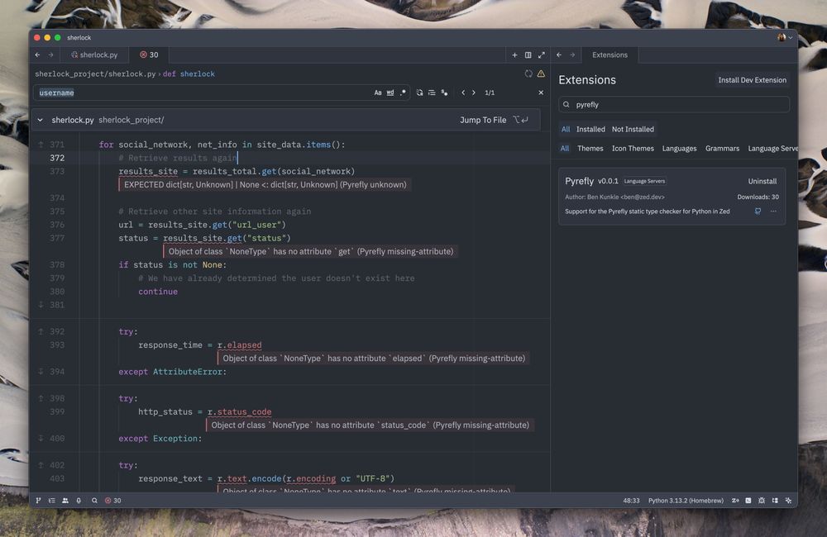
Task: Toggle case sensitive search (Aa)
Action: [x=378, y=93]
